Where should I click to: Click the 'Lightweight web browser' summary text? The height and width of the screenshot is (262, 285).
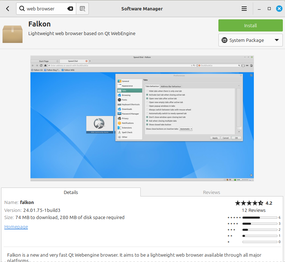pyautogui.click(x=82, y=33)
